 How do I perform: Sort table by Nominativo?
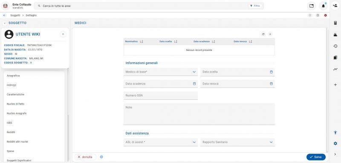coord(142,41)
